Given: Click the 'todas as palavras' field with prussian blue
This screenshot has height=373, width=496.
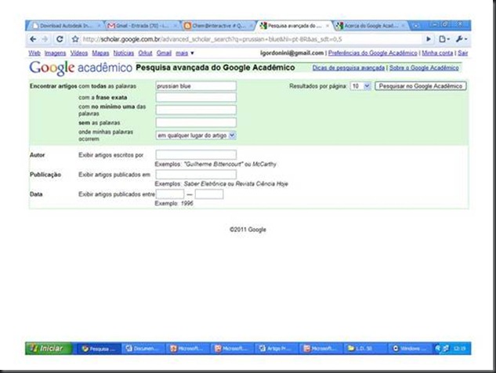Looking at the screenshot, I should [196, 86].
